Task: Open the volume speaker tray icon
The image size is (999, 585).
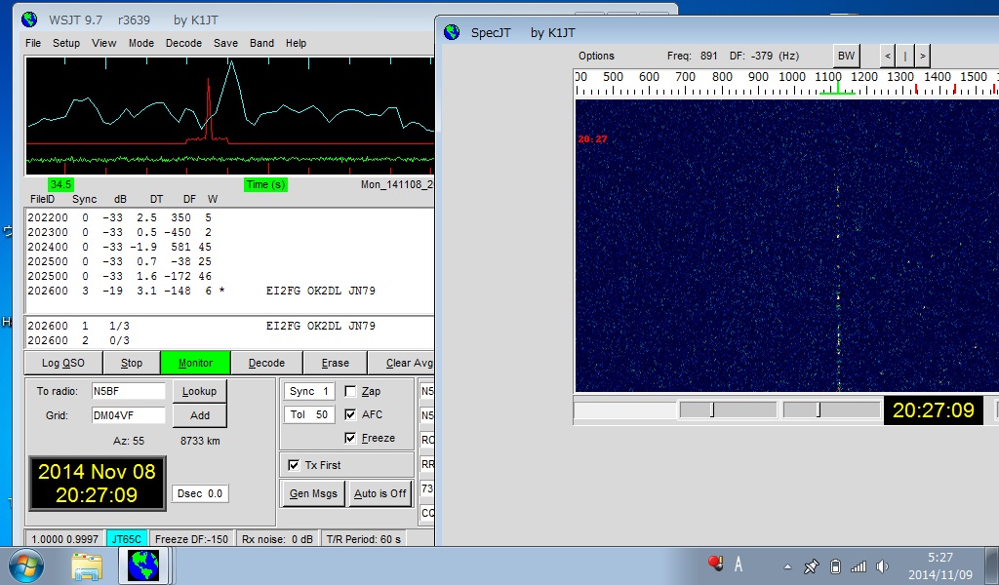Action: click(x=882, y=565)
